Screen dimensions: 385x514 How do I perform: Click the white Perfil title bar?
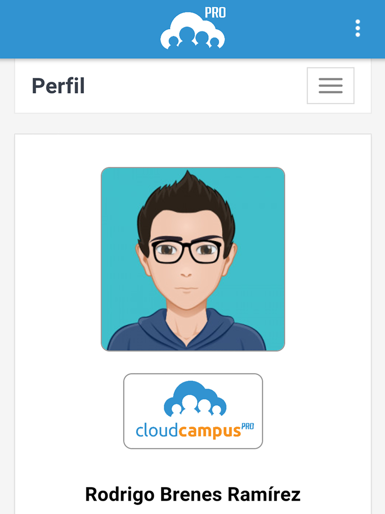point(192,86)
